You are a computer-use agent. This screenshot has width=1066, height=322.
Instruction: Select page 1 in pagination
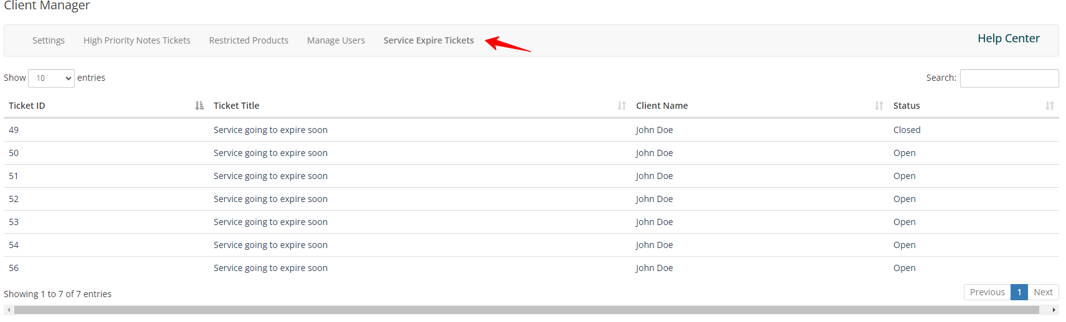1019,292
